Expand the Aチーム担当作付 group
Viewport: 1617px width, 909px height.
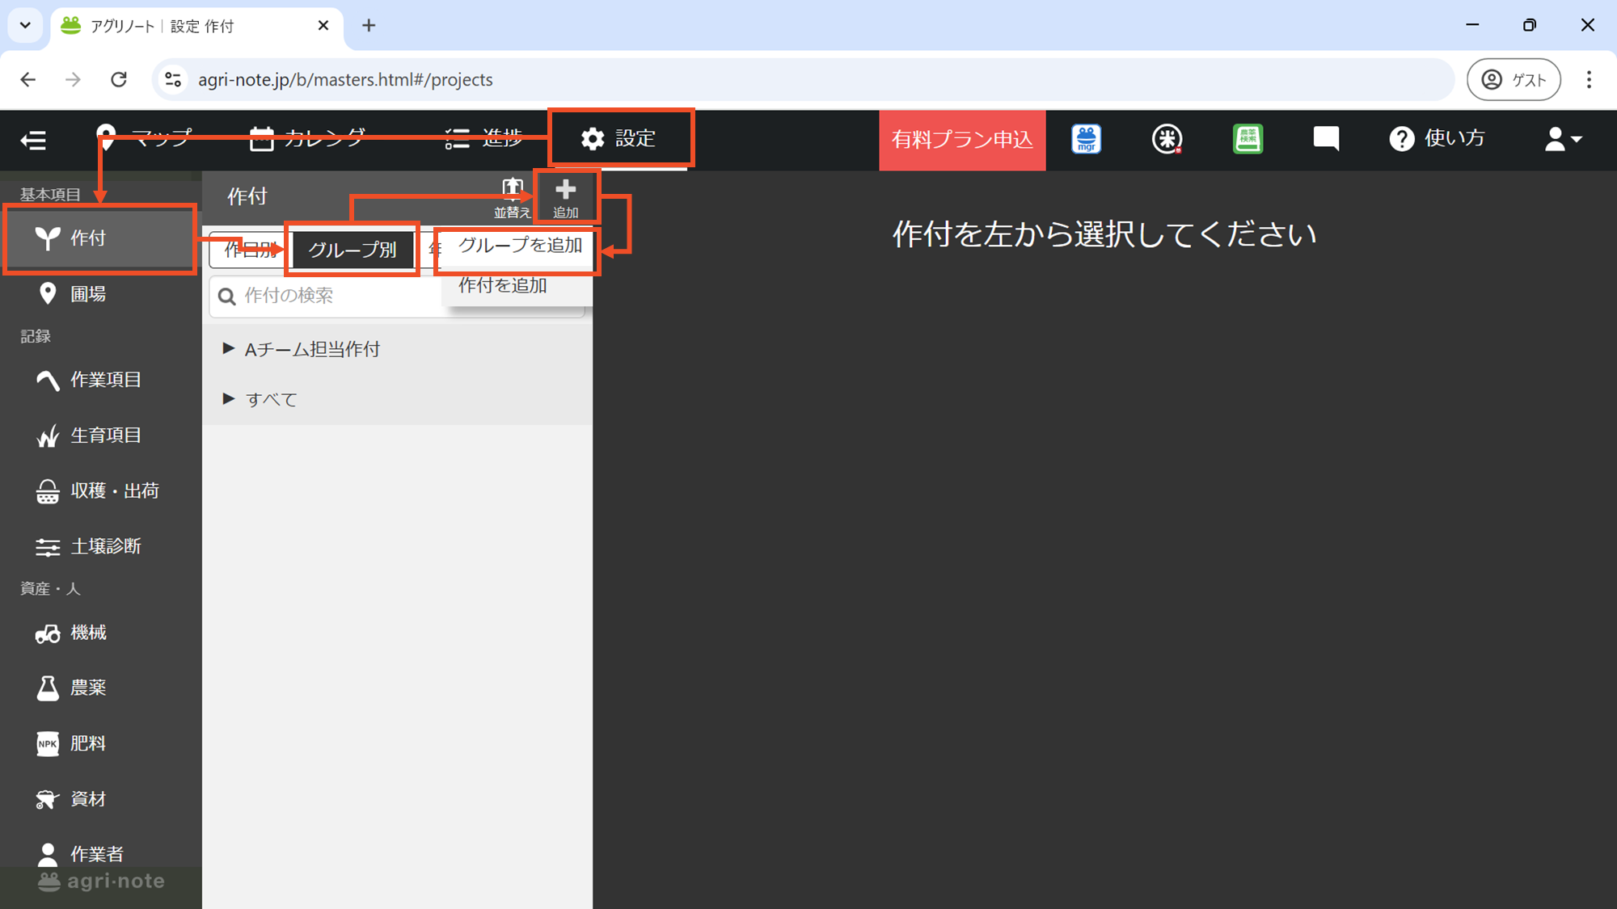click(311, 349)
